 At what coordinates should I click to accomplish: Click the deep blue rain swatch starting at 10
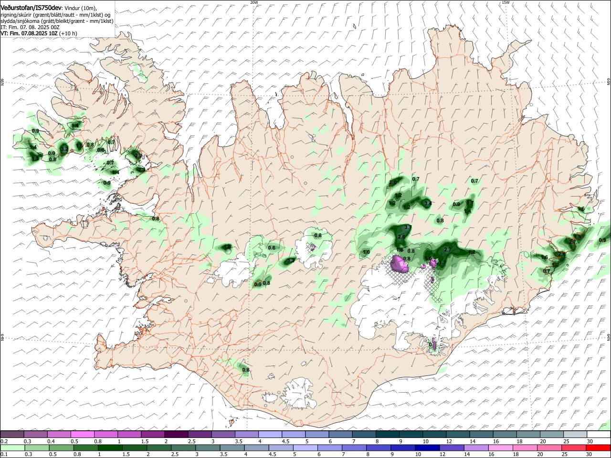point(427,448)
